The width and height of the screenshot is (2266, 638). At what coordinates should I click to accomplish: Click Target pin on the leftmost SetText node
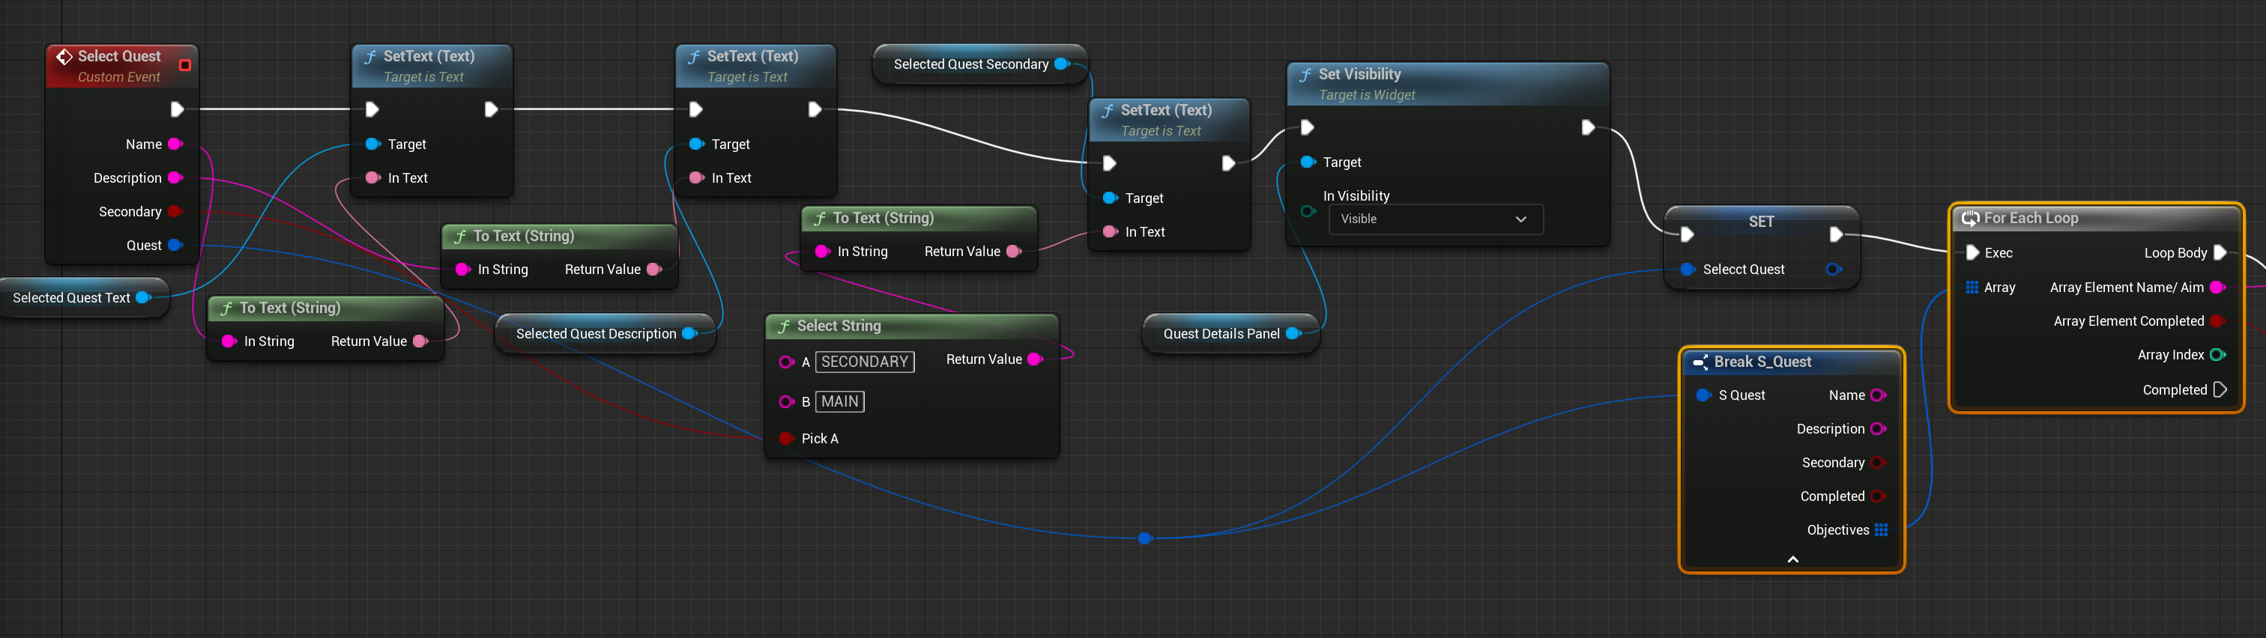pos(372,144)
